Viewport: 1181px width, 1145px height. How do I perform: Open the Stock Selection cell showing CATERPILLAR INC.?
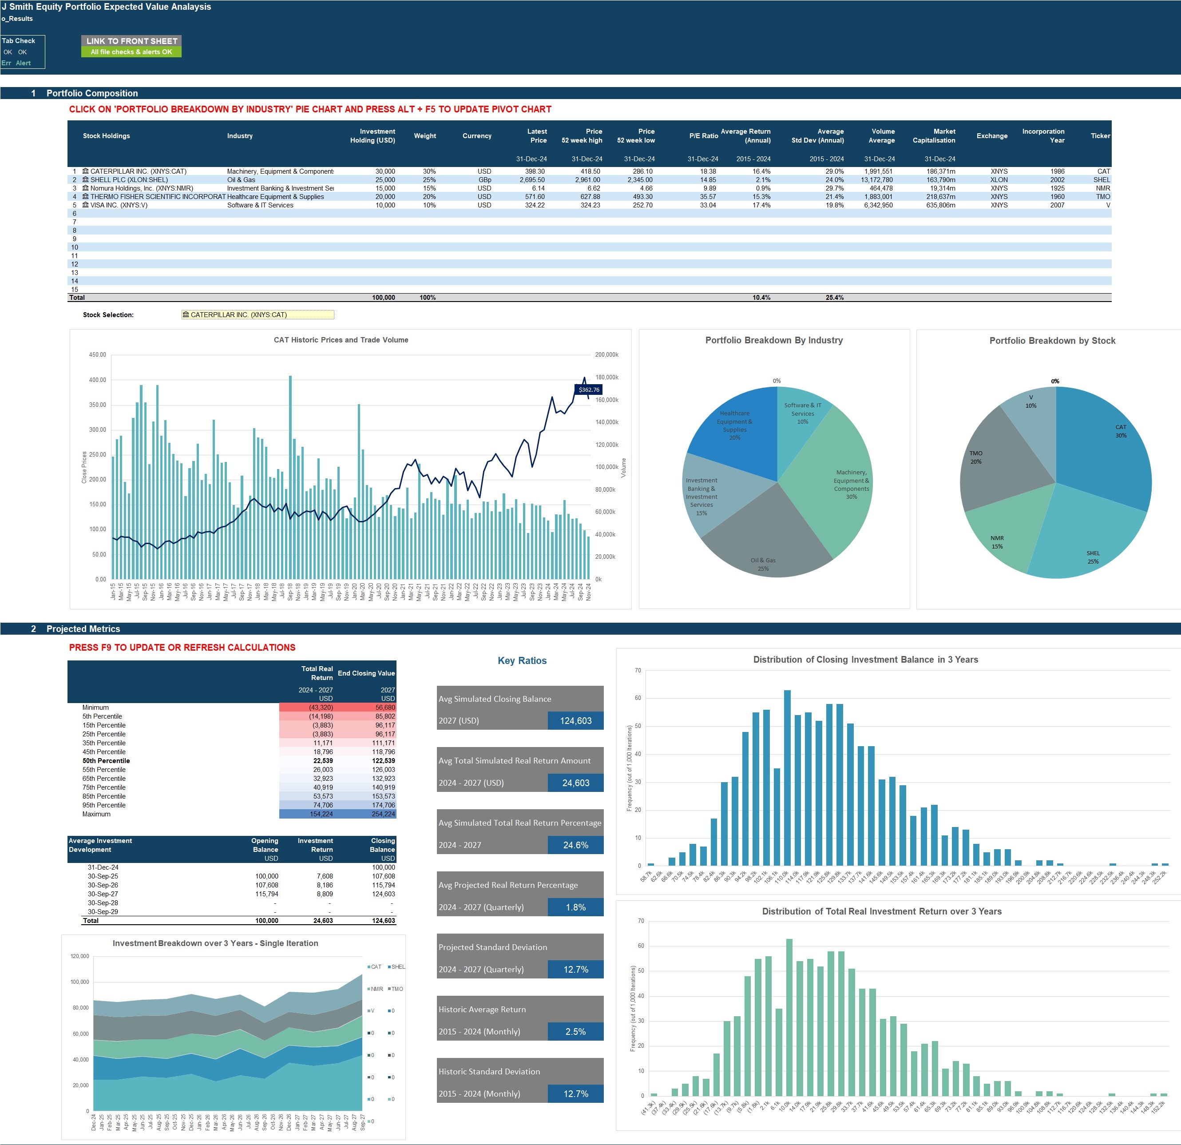pos(258,314)
